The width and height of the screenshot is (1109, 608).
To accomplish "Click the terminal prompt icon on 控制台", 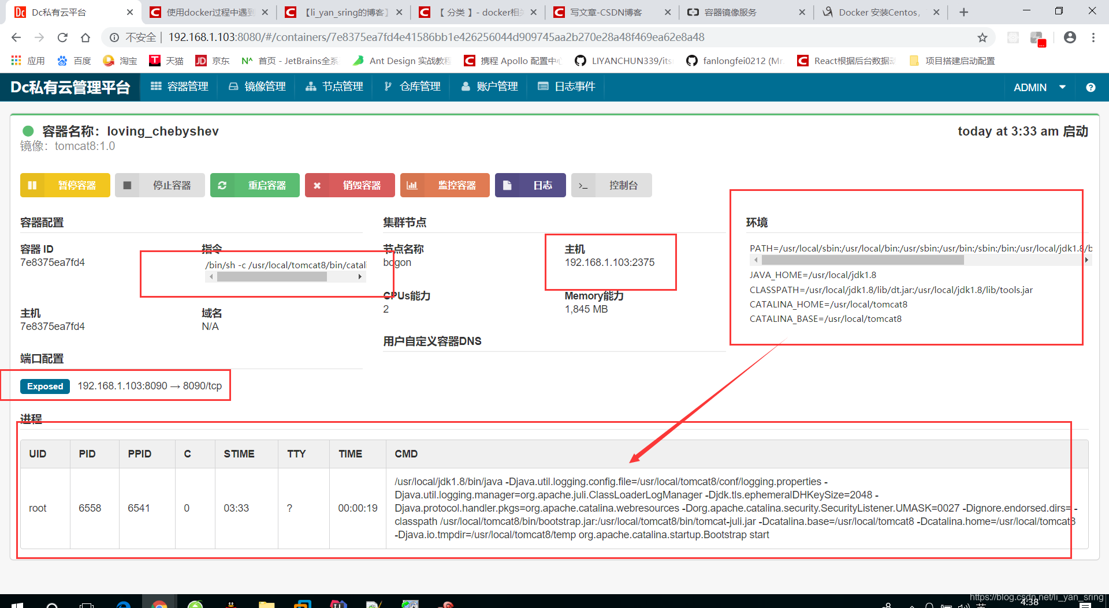I will point(583,186).
